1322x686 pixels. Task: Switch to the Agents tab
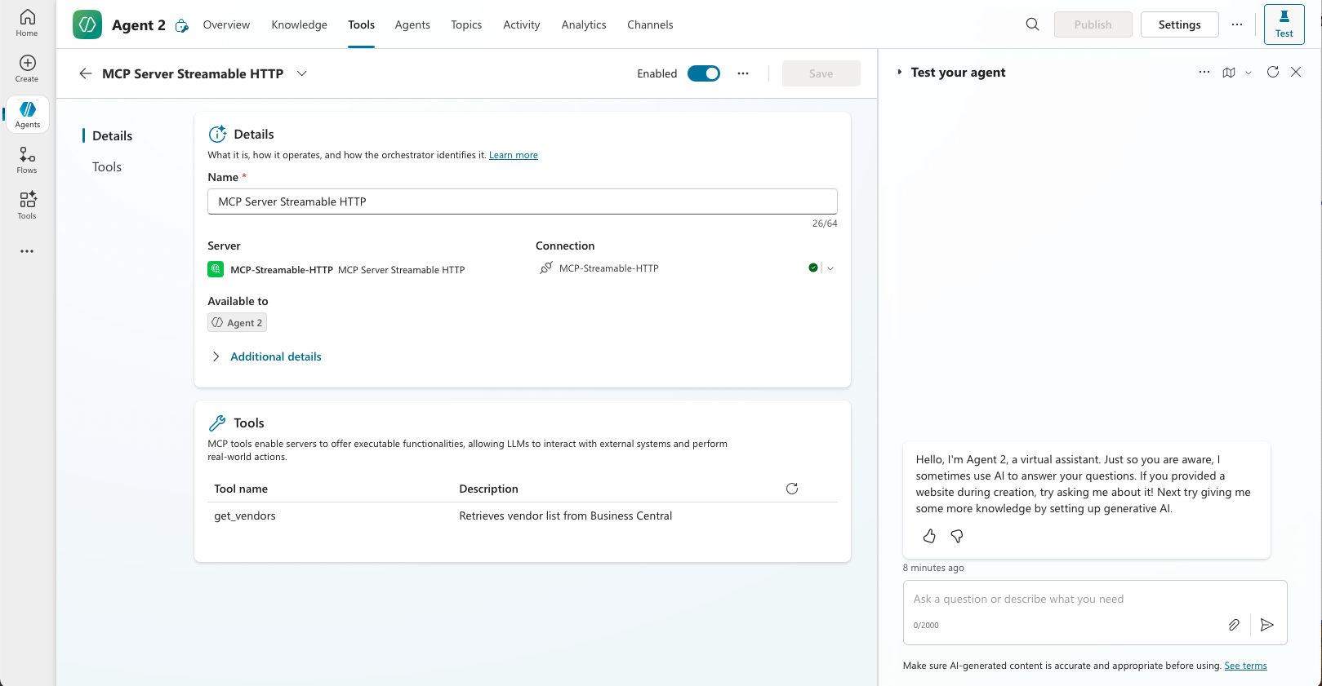pos(412,24)
